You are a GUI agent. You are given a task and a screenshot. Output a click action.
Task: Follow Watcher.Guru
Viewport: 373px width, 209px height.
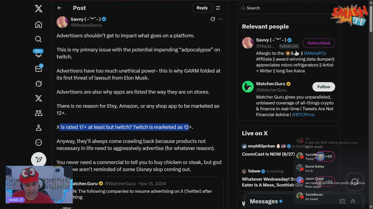point(324,87)
